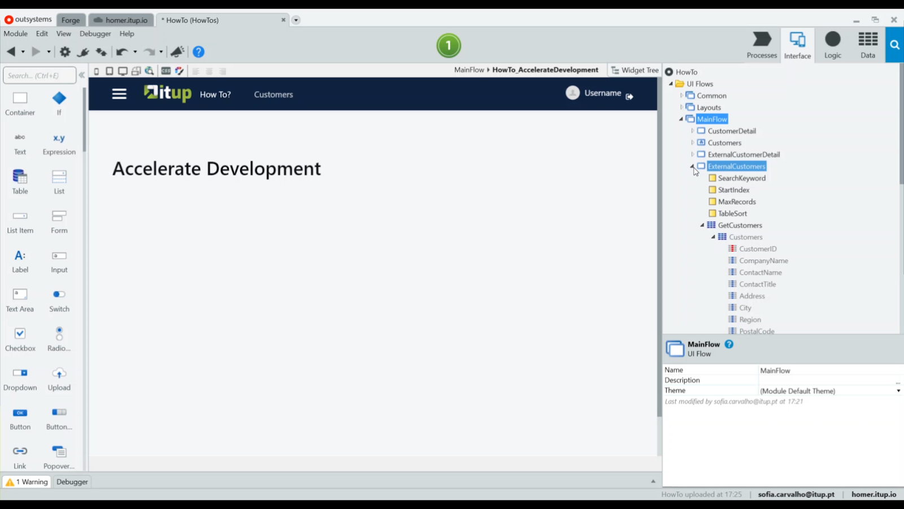Screen dimensions: 904x509
Task: Select the Expression widget
Action: tap(59, 144)
